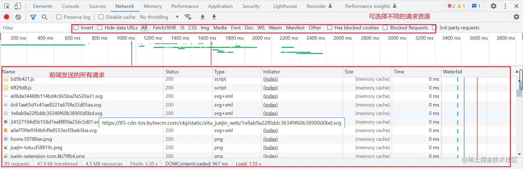Check Blocked Requests option

click(x=385, y=28)
